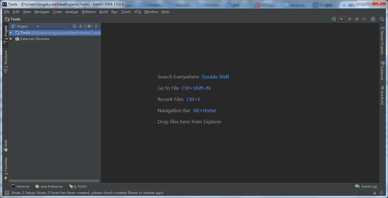
Task: Open the 6: TODO tool window
Action: [x=78, y=186]
